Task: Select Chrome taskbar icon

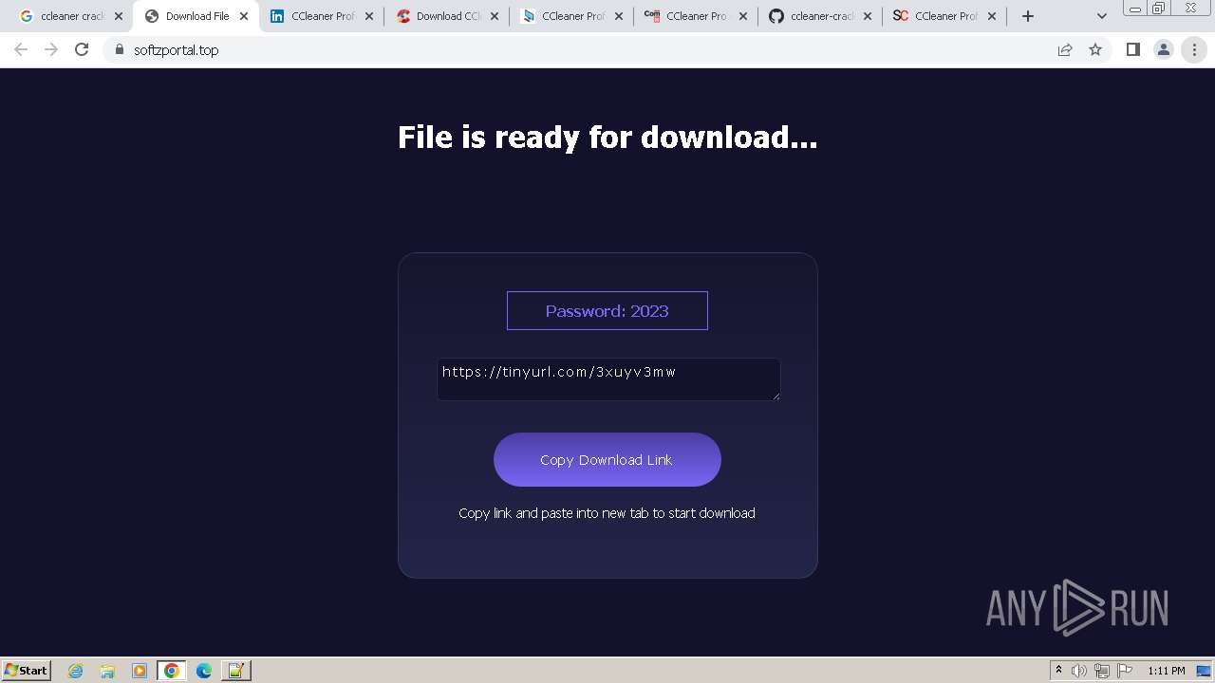Action: (x=172, y=671)
